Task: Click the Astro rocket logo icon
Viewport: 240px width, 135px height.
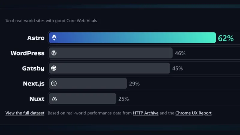Action: click(54, 38)
